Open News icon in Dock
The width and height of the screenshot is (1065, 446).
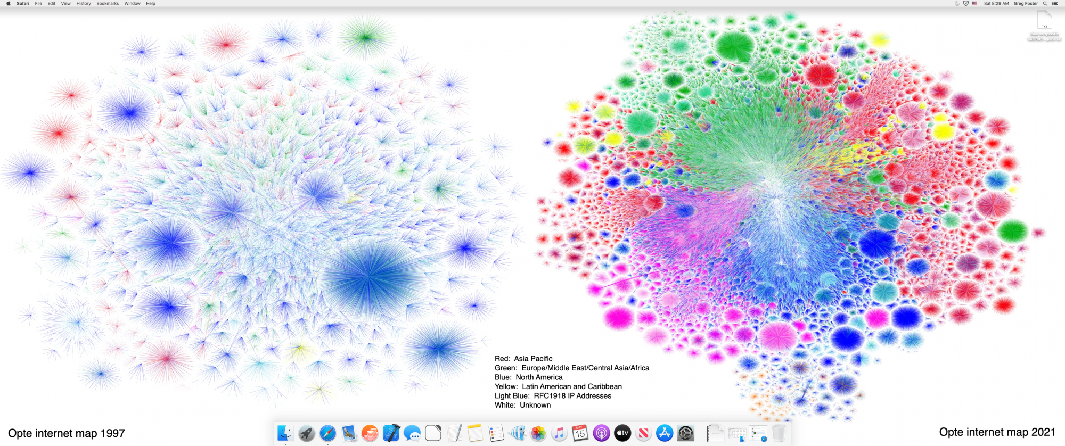click(x=643, y=433)
